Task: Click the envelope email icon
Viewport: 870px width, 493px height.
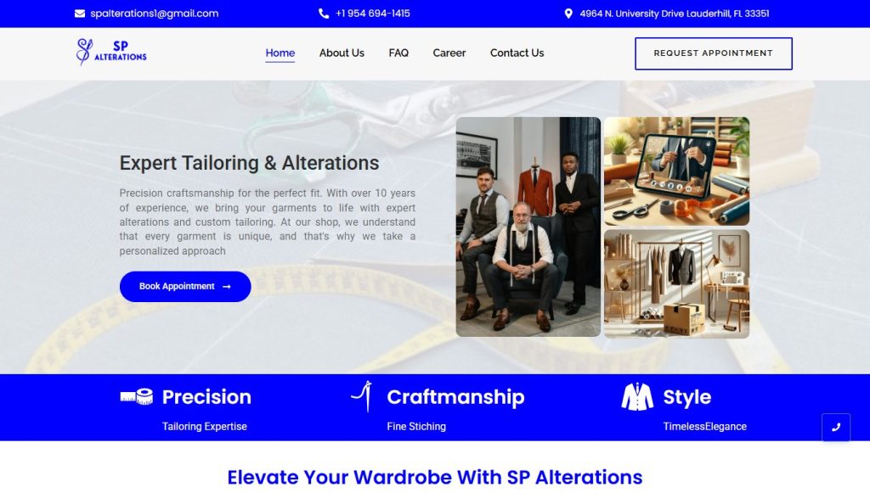Action: pos(80,14)
